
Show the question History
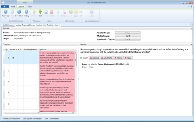26,13
